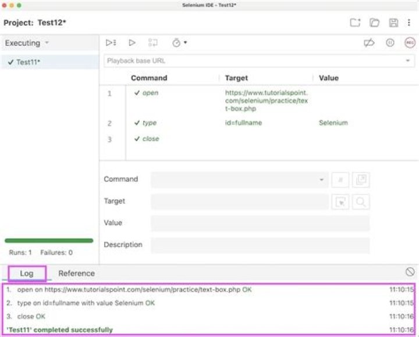Open test execution speed control

click(176, 42)
